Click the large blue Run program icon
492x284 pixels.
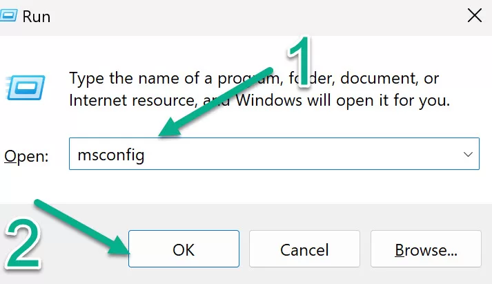point(26,88)
